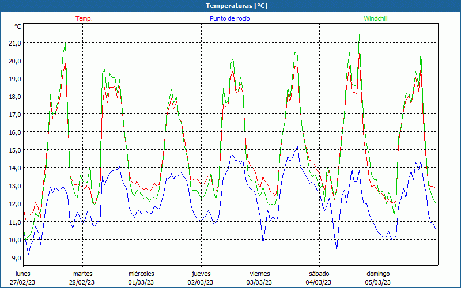The image size is (461, 288).
Task: Click the 'Temperaturas [°C]' chart title
Action: click(236, 6)
